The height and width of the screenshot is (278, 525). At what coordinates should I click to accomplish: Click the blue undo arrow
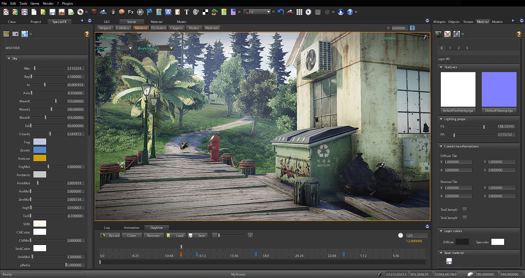tap(281, 12)
